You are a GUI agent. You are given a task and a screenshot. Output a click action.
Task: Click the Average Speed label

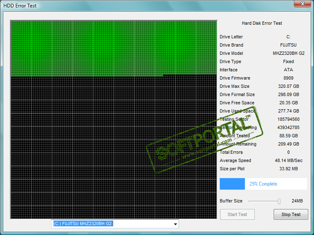tap(235, 160)
